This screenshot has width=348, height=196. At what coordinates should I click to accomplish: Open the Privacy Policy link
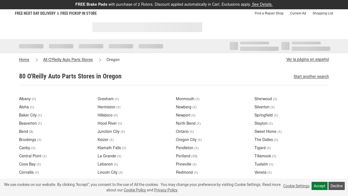(x=166, y=190)
